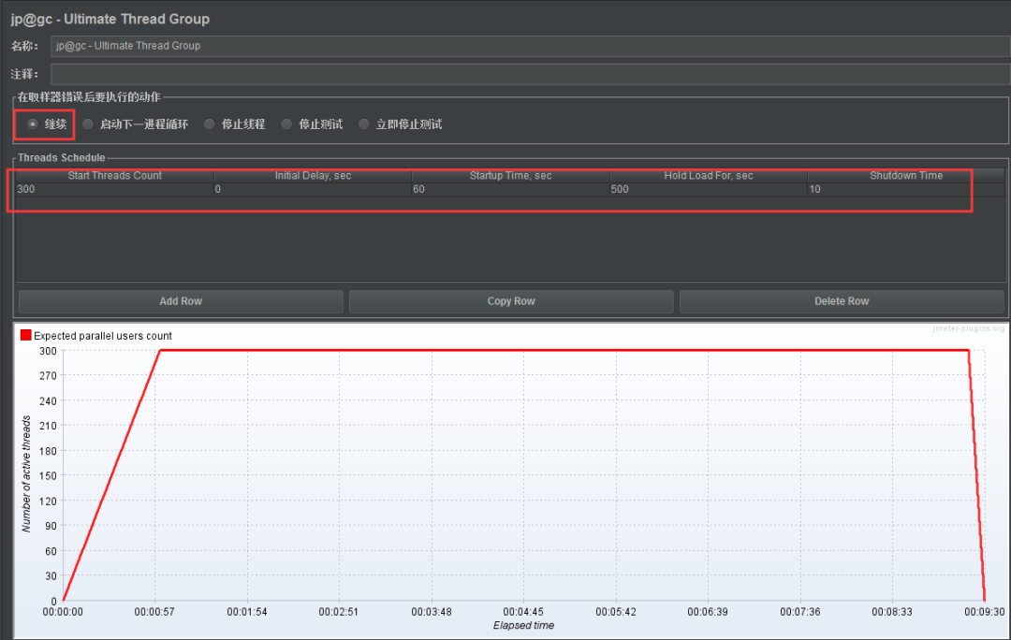Click the Hold Load For column header

[x=709, y=175]
